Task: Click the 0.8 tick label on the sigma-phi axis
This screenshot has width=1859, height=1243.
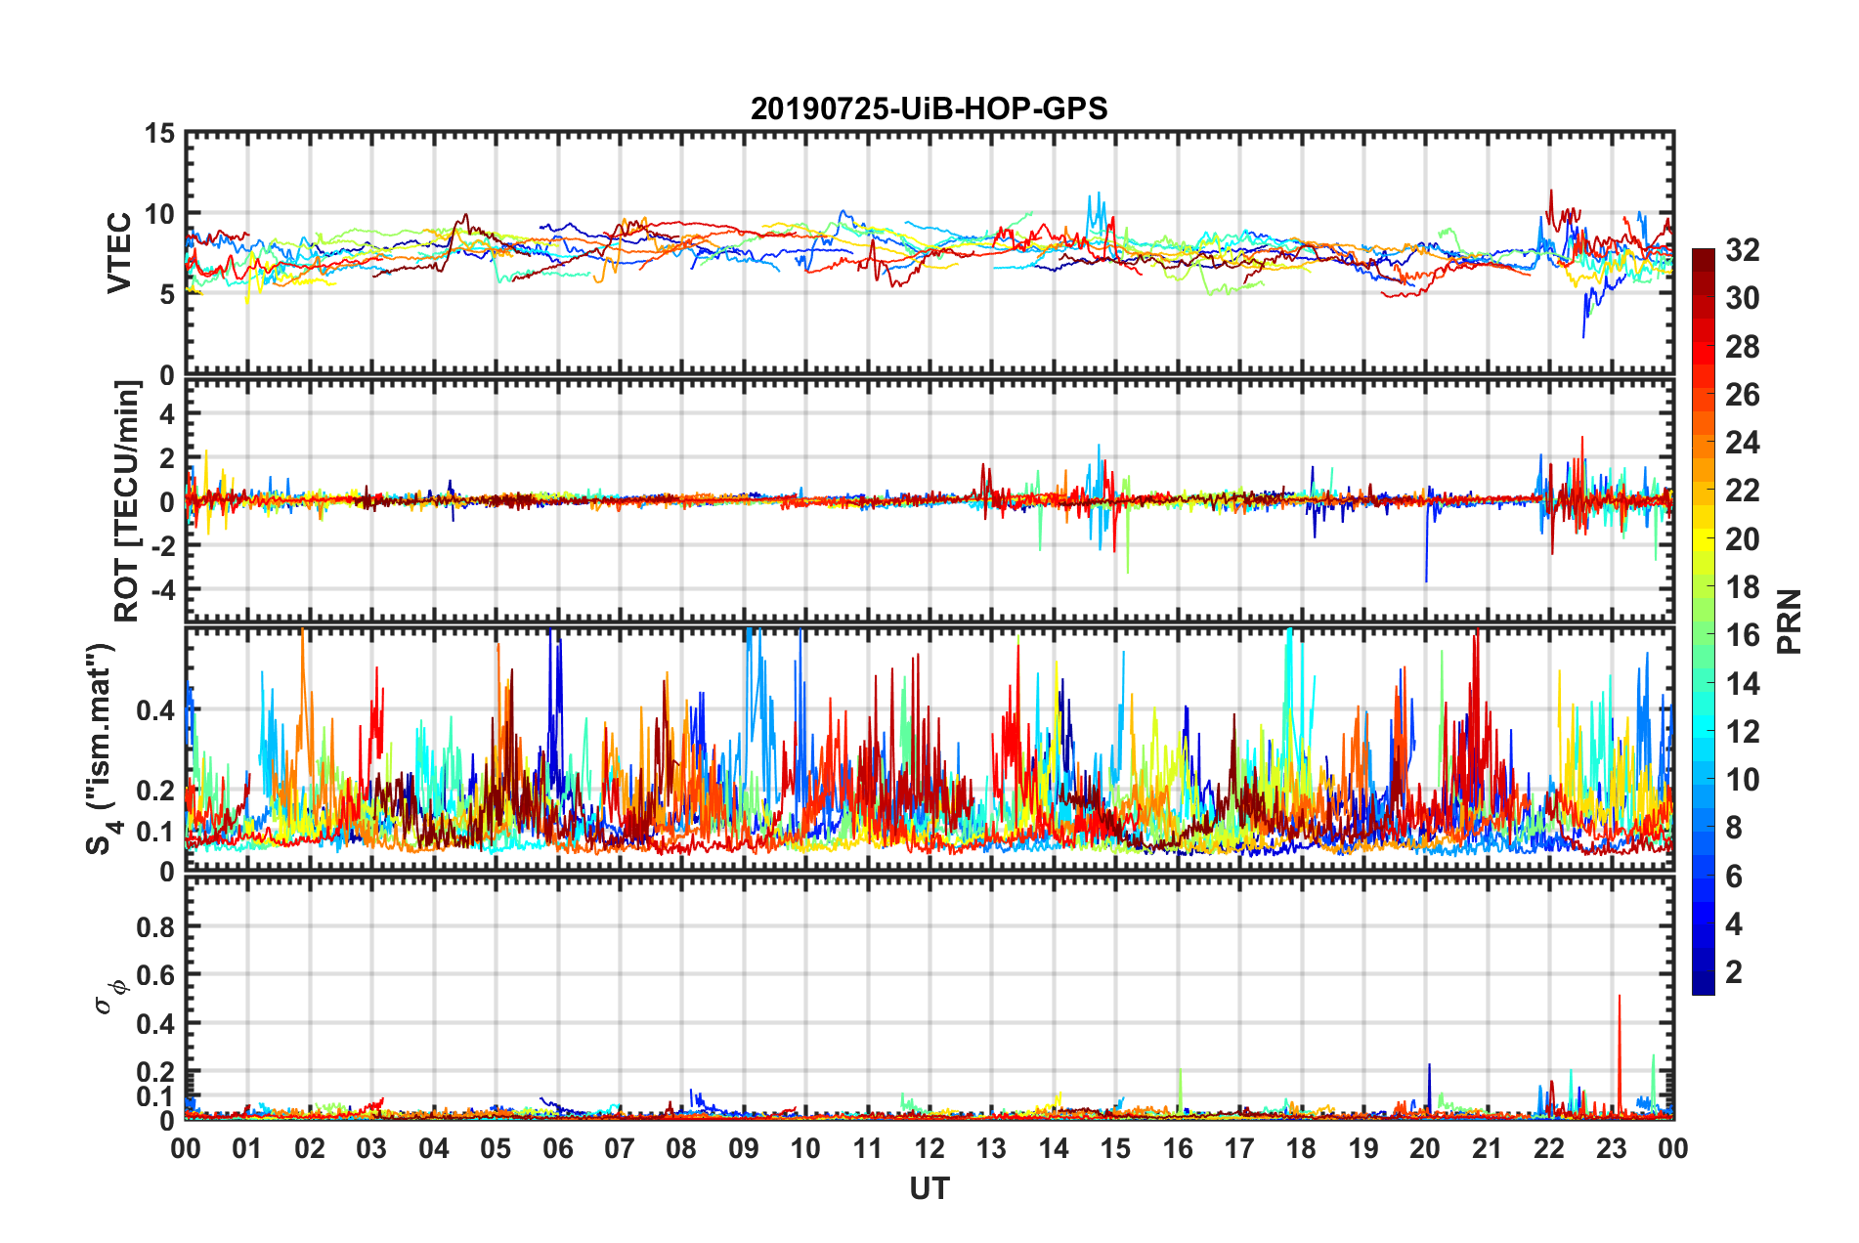Action: coord(157,926)
